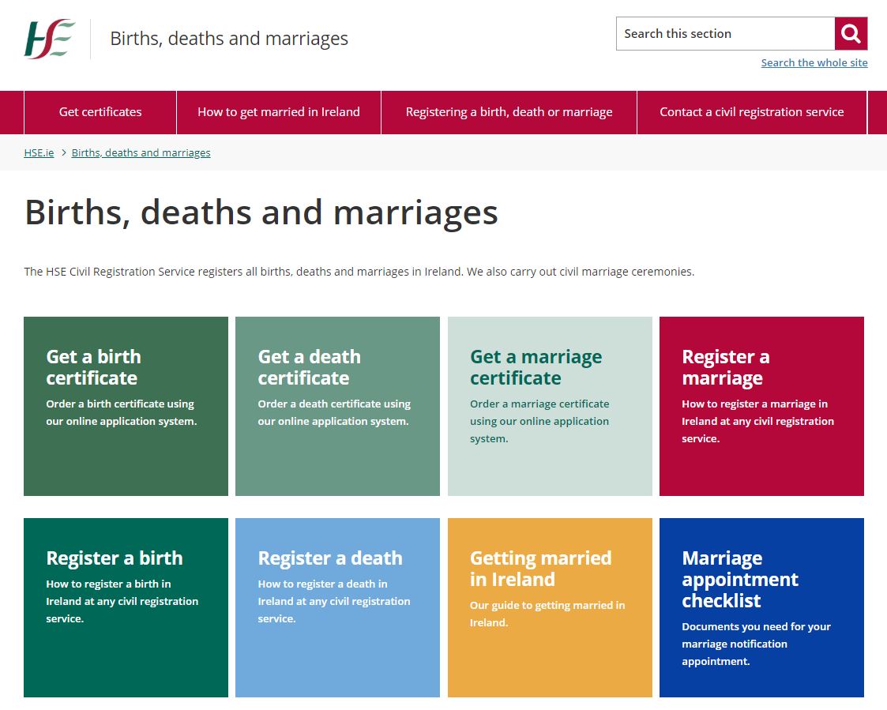Click the main Births, deaths and marriages heading
This screenshot has height=710, width=887.
pyautogui.click(x=261, y=212)
